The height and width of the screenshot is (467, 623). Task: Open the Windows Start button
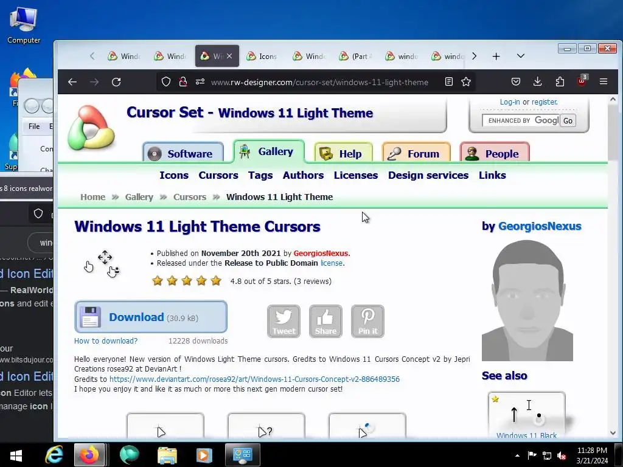click(x=16, y=455)
